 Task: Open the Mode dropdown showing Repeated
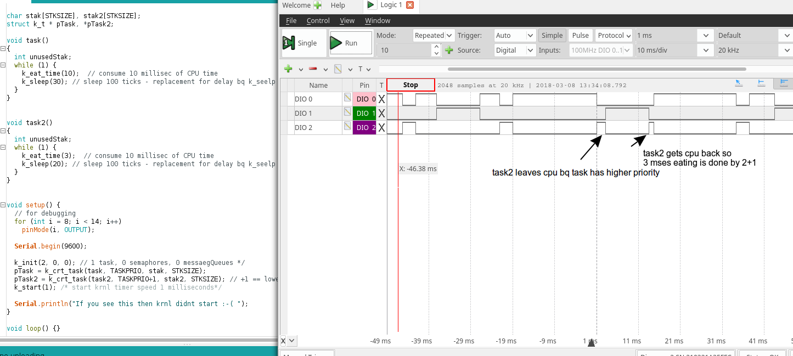(433, 35)
